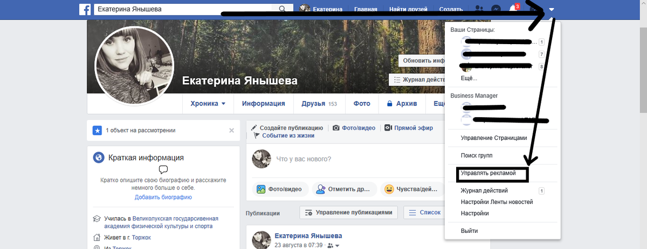Click the education cap icon
Screen dimensions: 647x249
point(97,219)
